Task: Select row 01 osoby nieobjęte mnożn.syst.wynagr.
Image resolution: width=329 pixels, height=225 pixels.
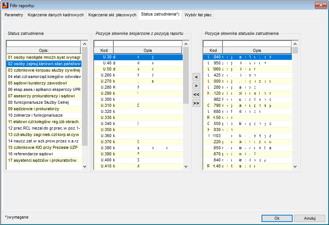Action: point(44,57)
